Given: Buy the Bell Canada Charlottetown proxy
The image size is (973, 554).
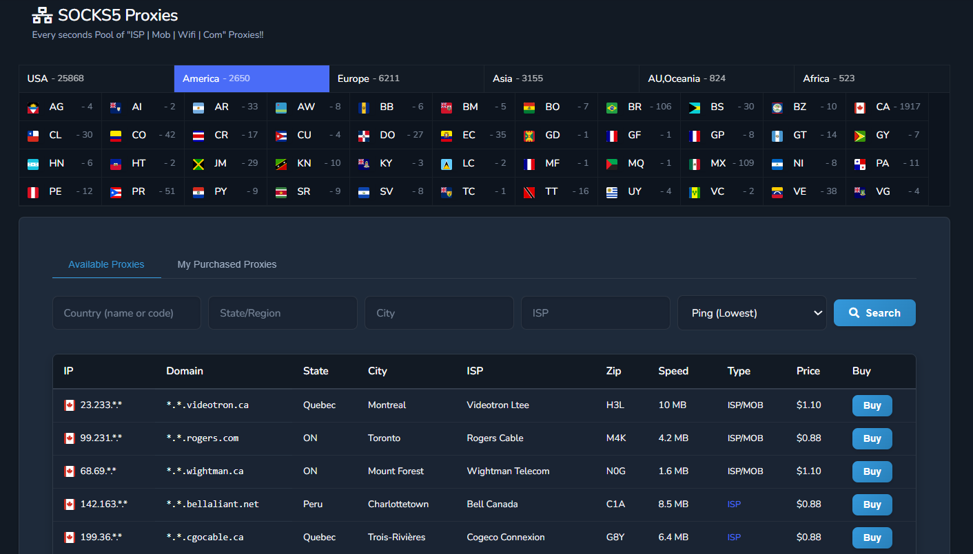Looking at the screenshot, I should [872, 504].
